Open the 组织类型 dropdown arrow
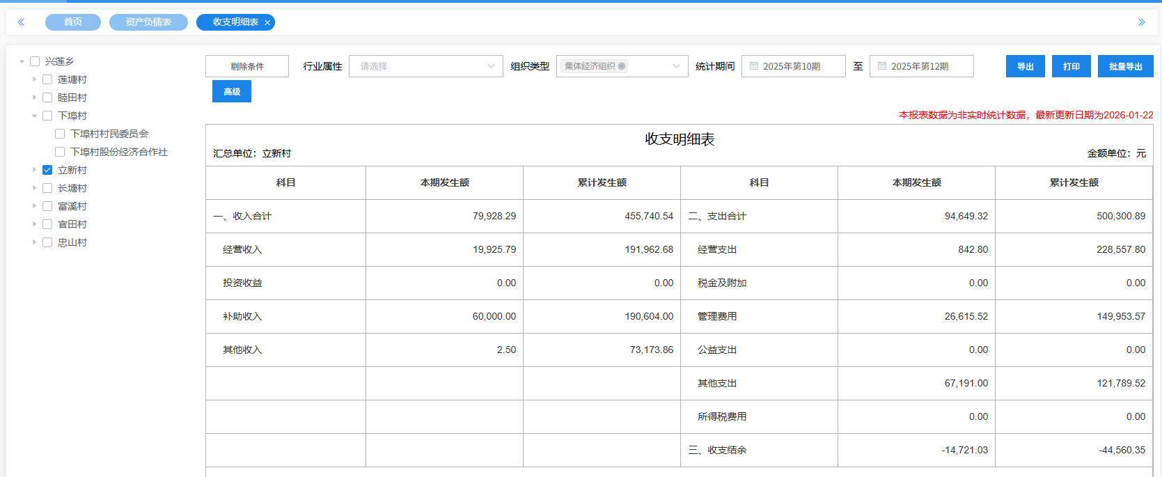This screenshot has height=477, width=1162. point(676,66)
